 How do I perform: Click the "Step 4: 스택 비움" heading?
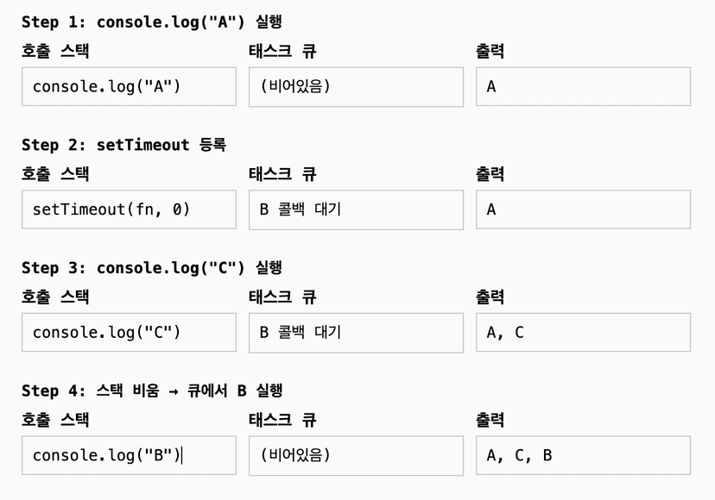point(152,391)
